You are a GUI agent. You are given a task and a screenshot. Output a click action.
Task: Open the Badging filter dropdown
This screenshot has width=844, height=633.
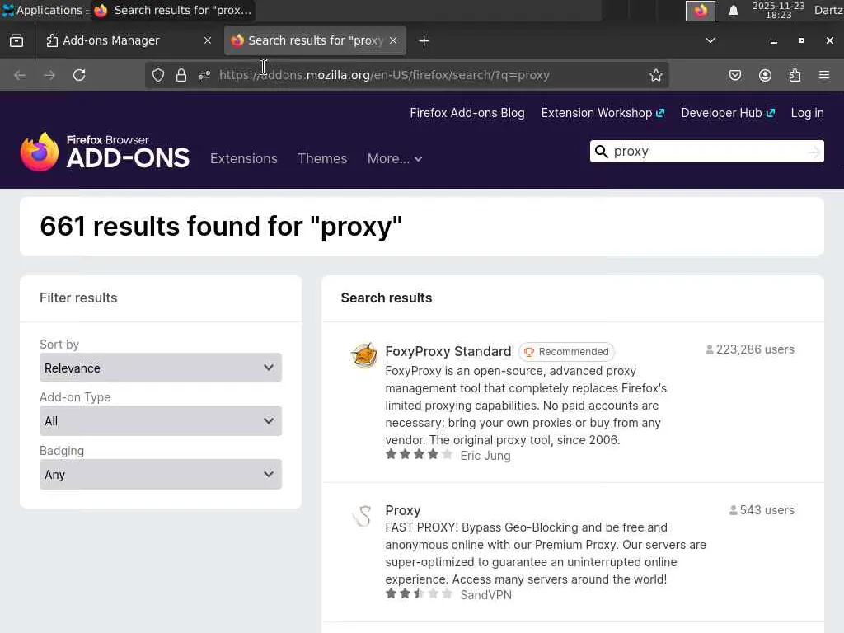coord(161,475)
